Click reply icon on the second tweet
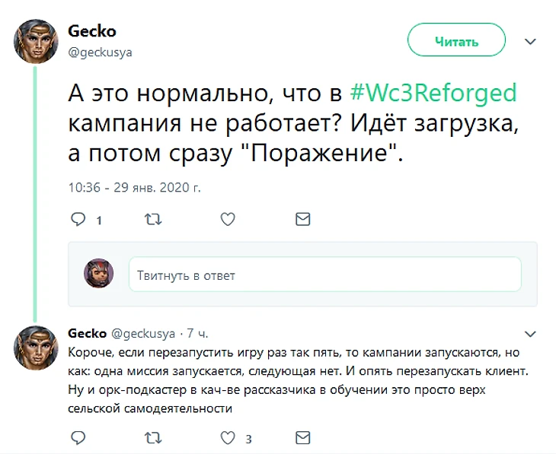Viewport: 556px width, 454px height. 78,437
